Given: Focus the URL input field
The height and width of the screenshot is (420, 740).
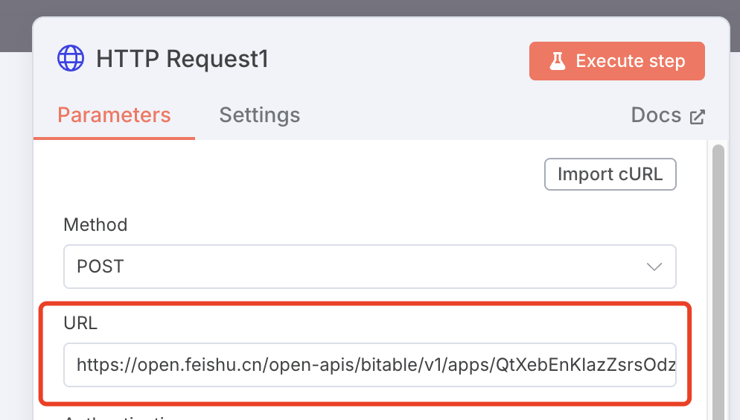Looking at the screenshot, I should (x=369, y=365).
